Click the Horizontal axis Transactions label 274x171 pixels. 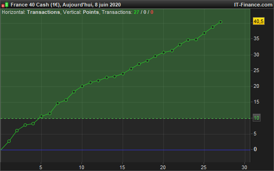point(44,12)
